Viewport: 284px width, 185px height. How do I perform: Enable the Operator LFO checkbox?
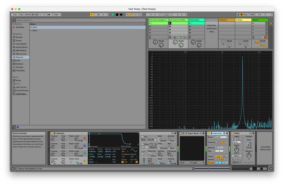[142, 137]
